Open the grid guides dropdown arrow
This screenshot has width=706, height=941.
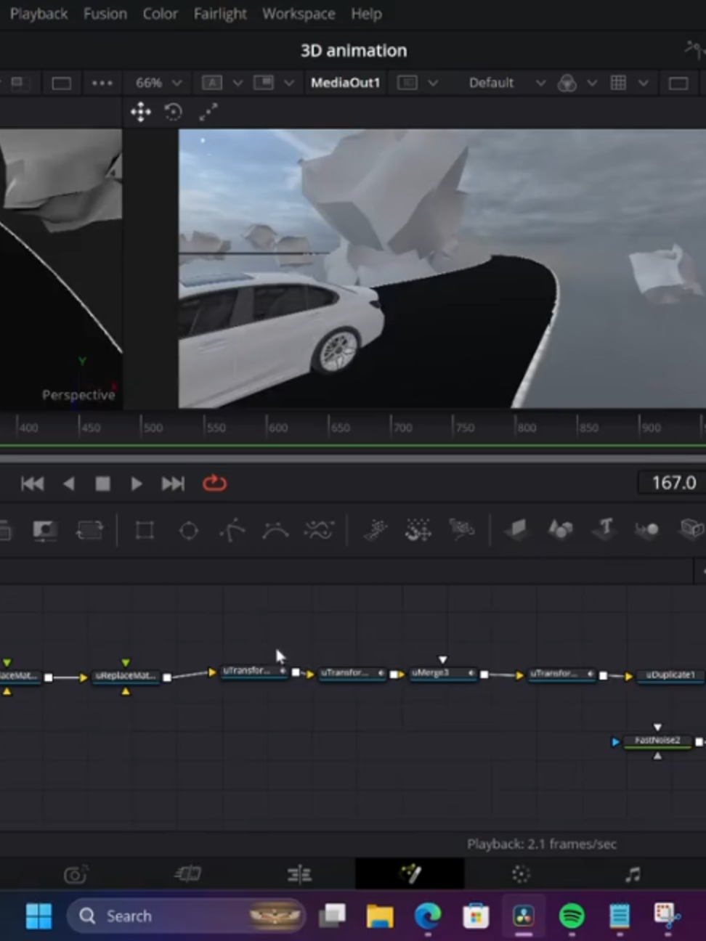point(643,83)
